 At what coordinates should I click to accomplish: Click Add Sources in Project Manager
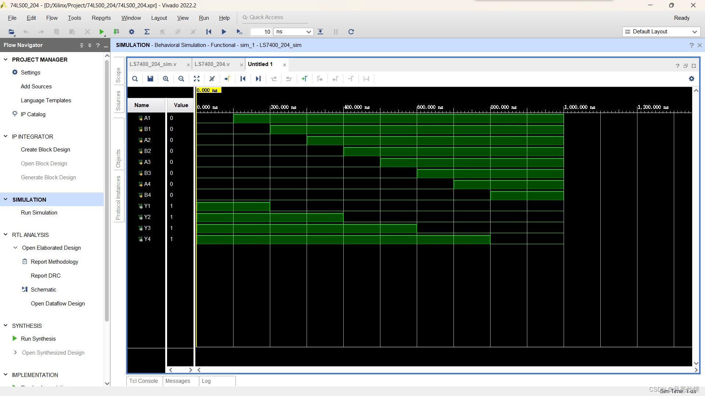click(36, 87)
